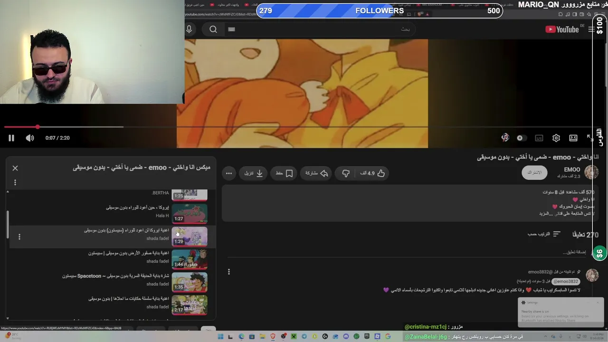This screenshot has width=608, height=342.
Task: Play the 1:25 BERTHA playlist video
Action: pos(190,195)
